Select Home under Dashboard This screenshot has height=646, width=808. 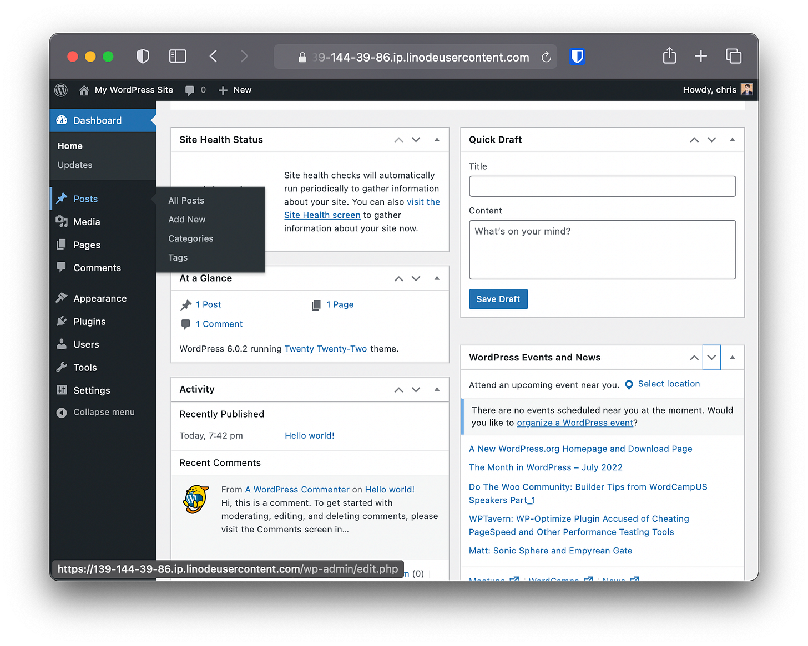[70, 146]
